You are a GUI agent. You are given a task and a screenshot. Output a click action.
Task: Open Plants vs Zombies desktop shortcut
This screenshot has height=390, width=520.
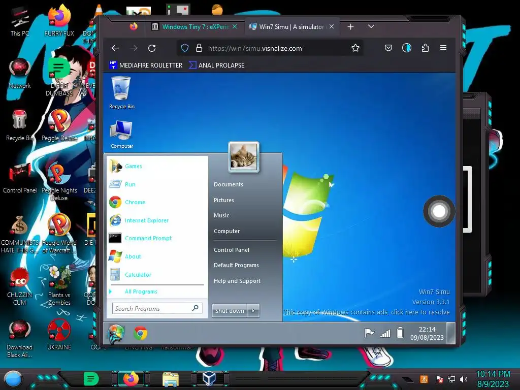tap(59, 285)
